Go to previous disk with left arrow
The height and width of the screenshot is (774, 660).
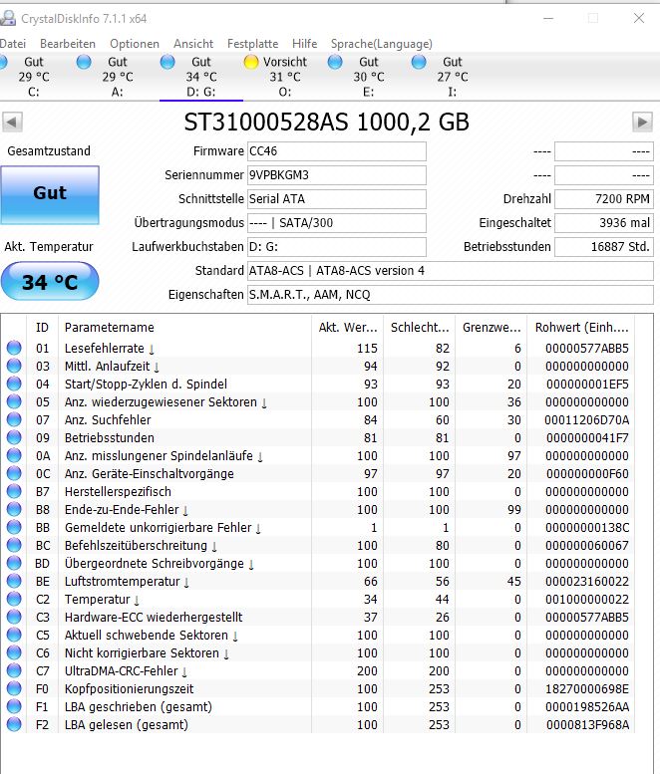click(x=12, y=122)
